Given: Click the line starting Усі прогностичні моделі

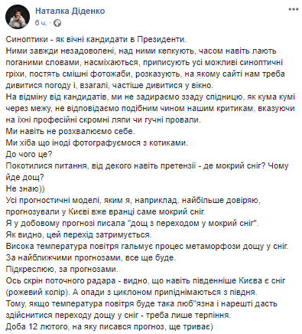Looking at the screenshot, I should (x=133, y=201).
